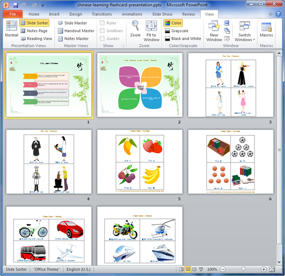Image resolution: width=285 pixels, height=276 pixels.
Task: Switch to Black and White mode
Action: click(183, 39)
